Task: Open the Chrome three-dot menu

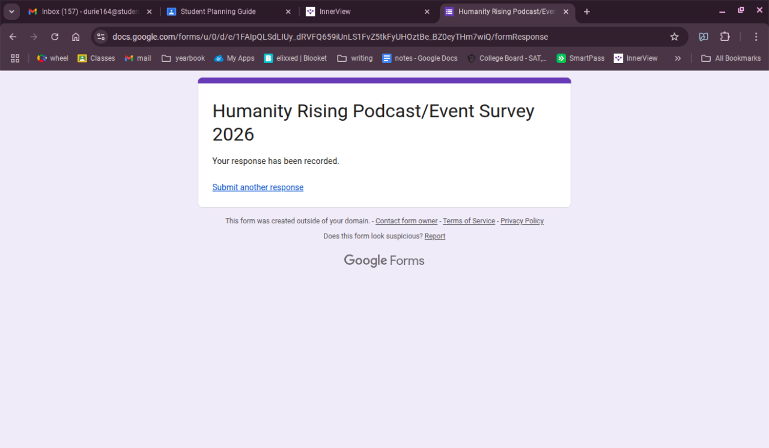Action: [x=756, y=37]
